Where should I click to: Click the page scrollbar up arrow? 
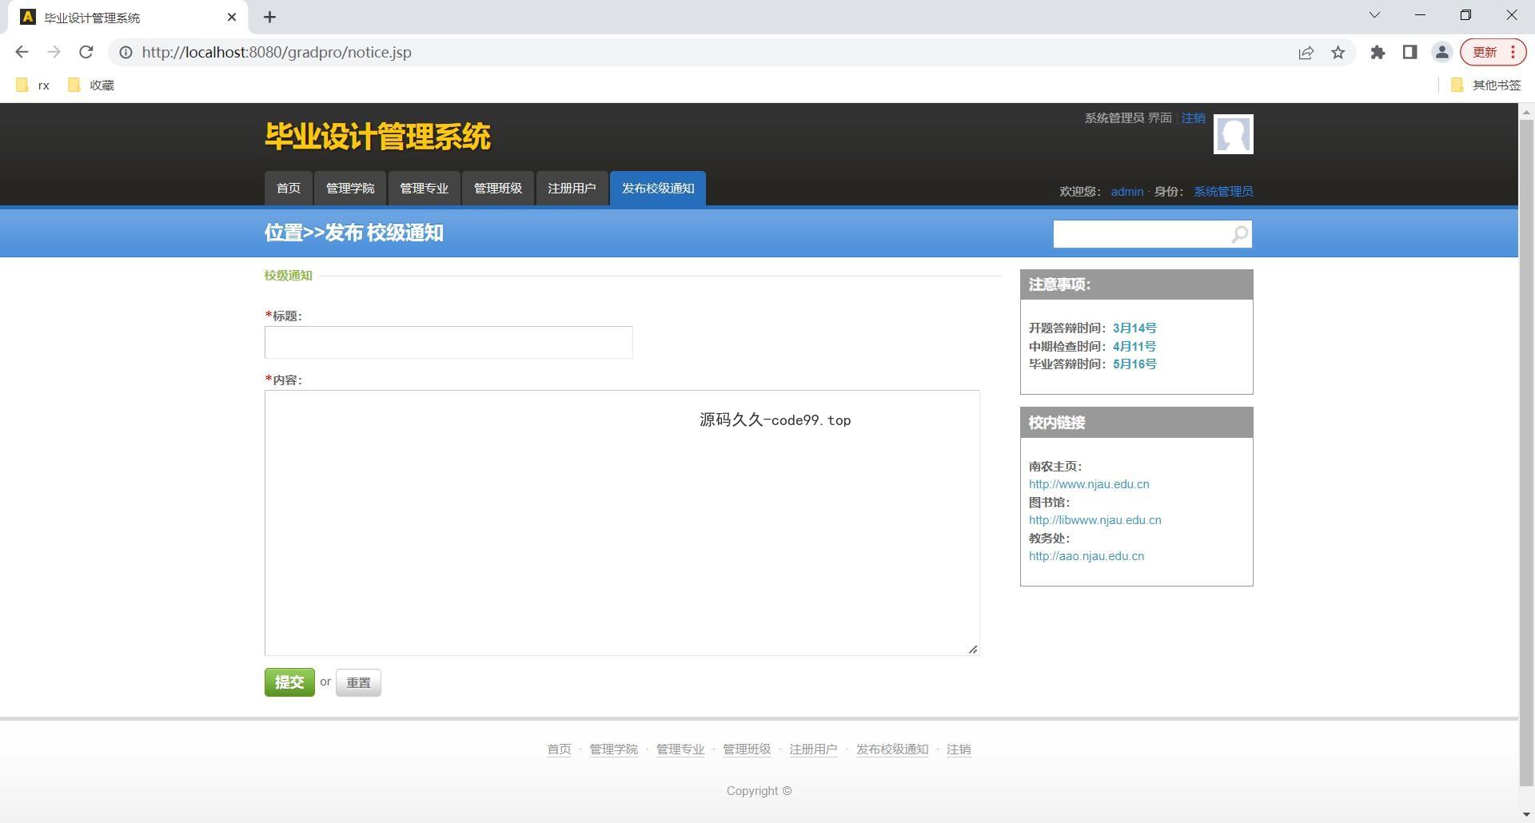coord(1526,112)
